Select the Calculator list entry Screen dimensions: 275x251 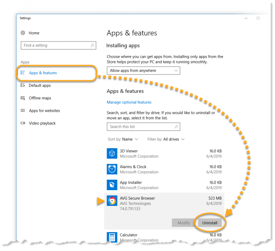pyautogui.click(x=164, y=237)
